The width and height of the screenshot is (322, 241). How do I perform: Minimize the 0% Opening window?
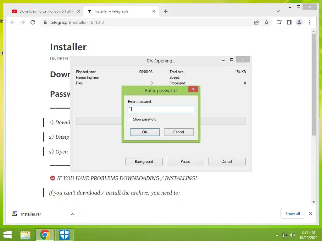tap(223, 60)
